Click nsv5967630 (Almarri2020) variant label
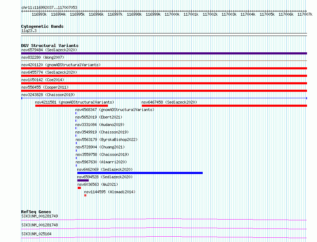The width and height of the screenshot is (317, 242). 101,162
